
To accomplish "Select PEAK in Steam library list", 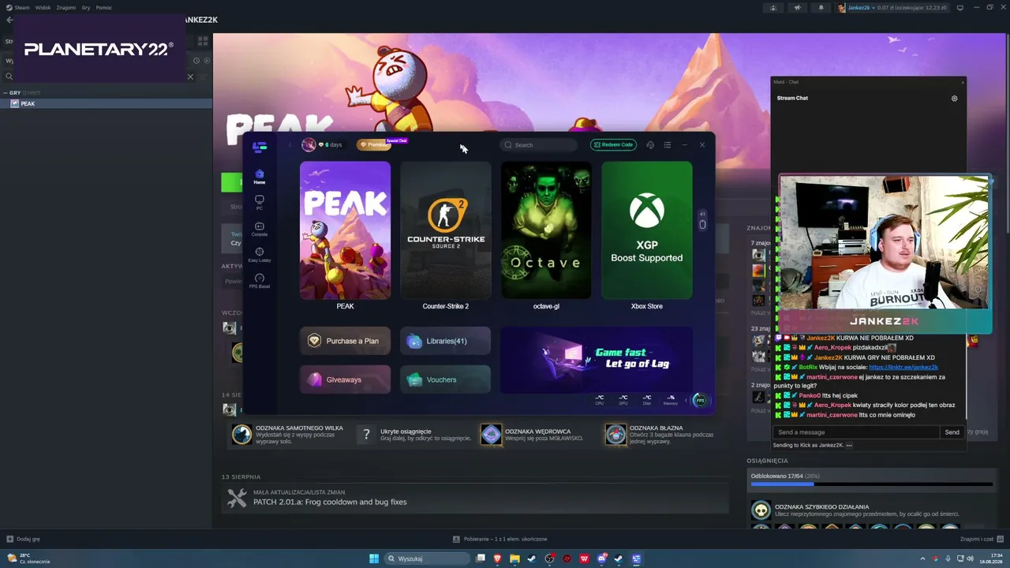I will click(106, 103).
